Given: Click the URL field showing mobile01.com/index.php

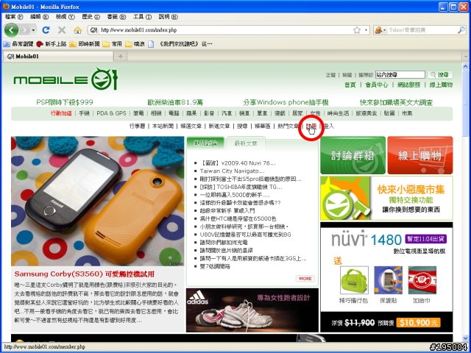Looking at the screenshot, I should (225, 30).
